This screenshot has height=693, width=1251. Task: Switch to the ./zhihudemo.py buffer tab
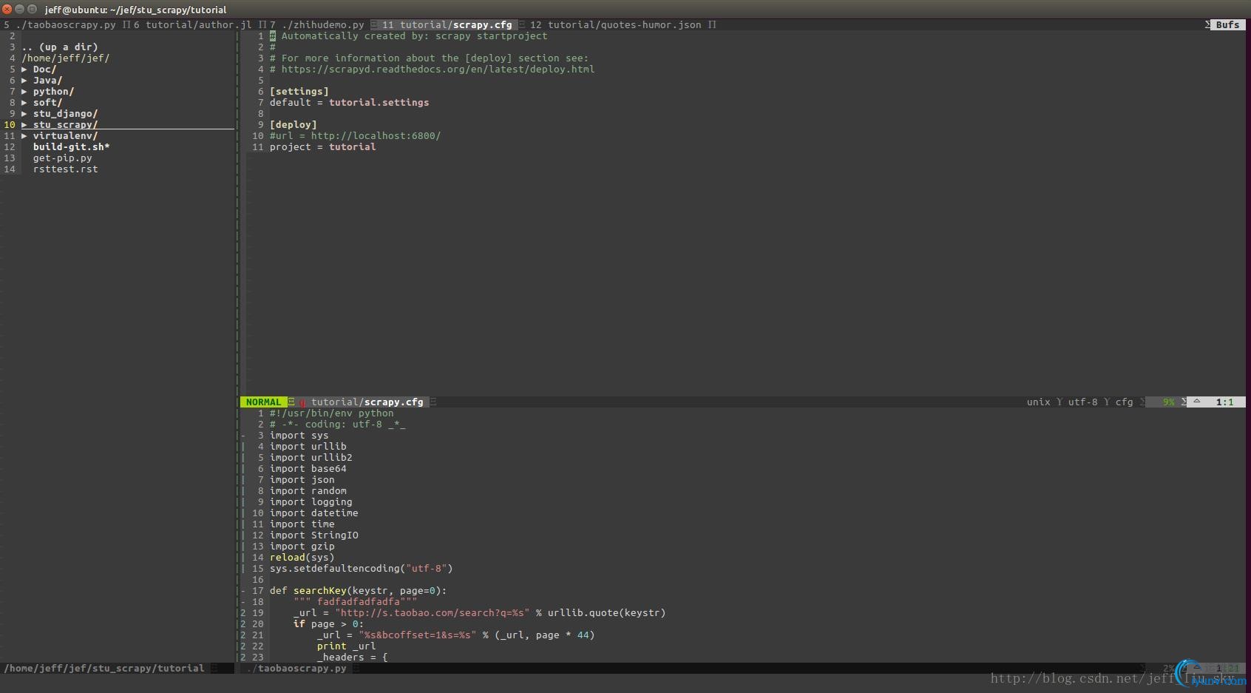[317, 25]
